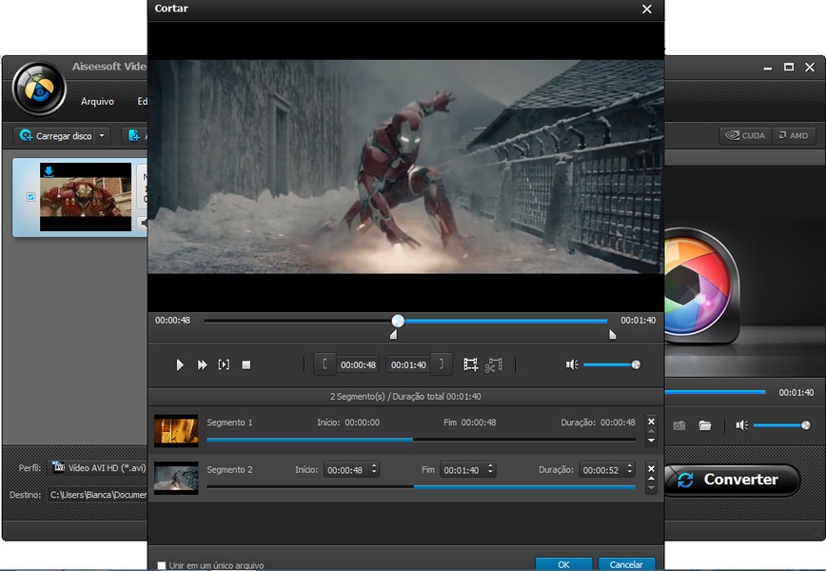Open the Perfil Video AVI HD dropdown

tap(98, 467)
